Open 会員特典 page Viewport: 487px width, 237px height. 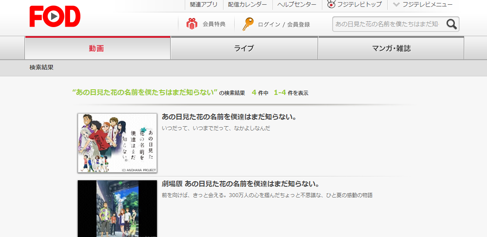(214, 24)
